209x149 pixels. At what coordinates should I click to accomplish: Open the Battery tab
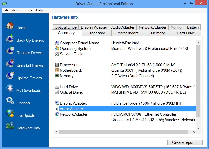tap(193, 27)
